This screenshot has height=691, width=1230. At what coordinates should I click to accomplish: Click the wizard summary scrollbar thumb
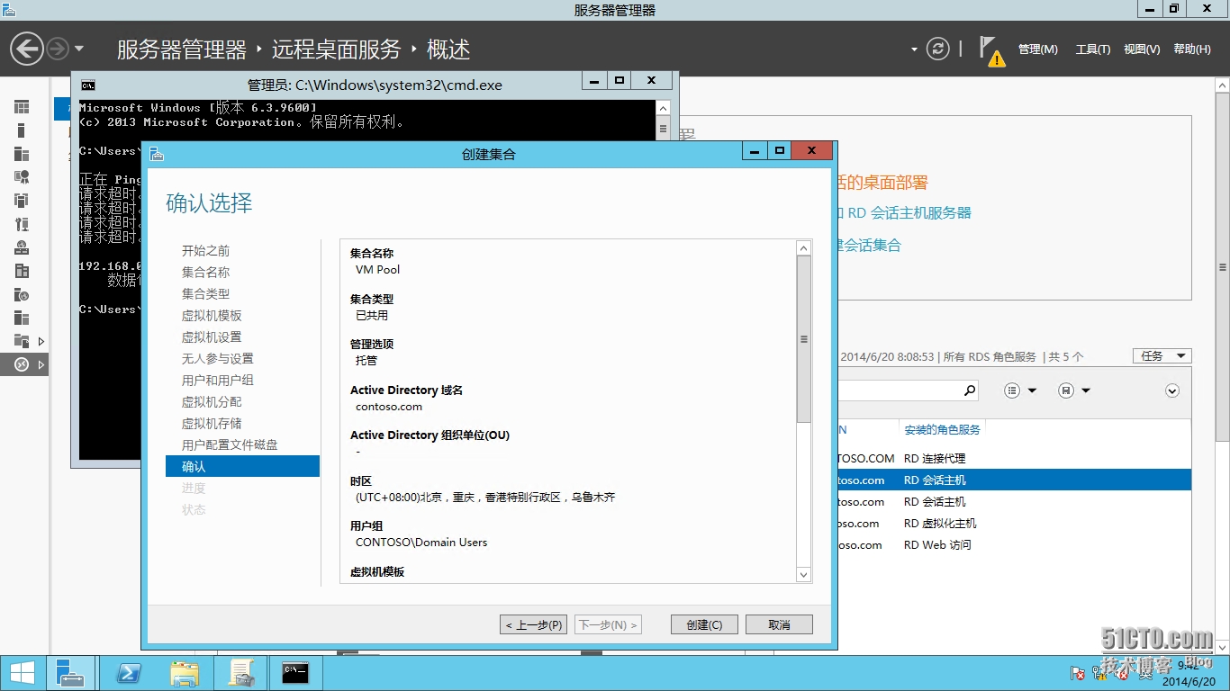[x=804, y=339]
